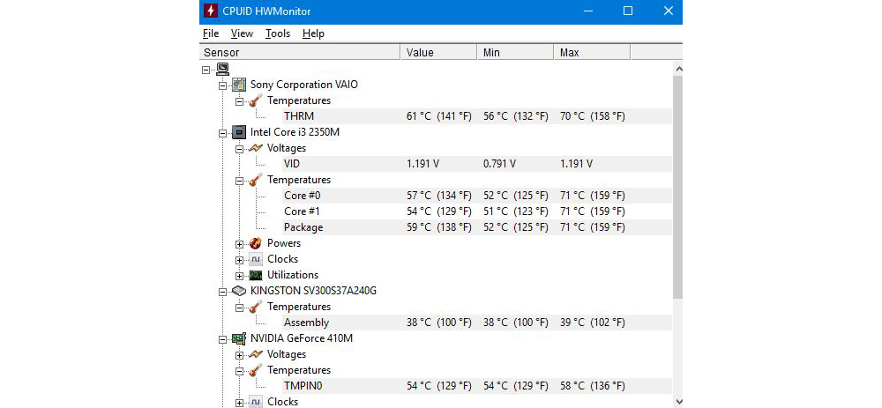Expand the Powers node under Intel Core
The width and height of the screenshot is (882, 408).
pos(240,243)
